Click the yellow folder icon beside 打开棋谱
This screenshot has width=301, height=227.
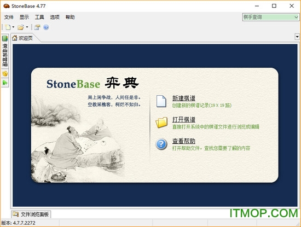pos(161,123)
